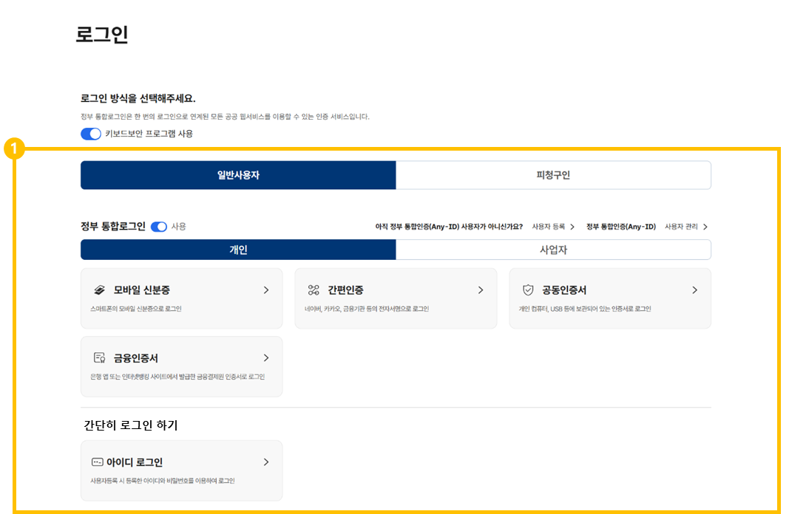Click the ID login keypad icon
Image resolution: width=789 pixels, height=514 pixels.
coord(97,462)
